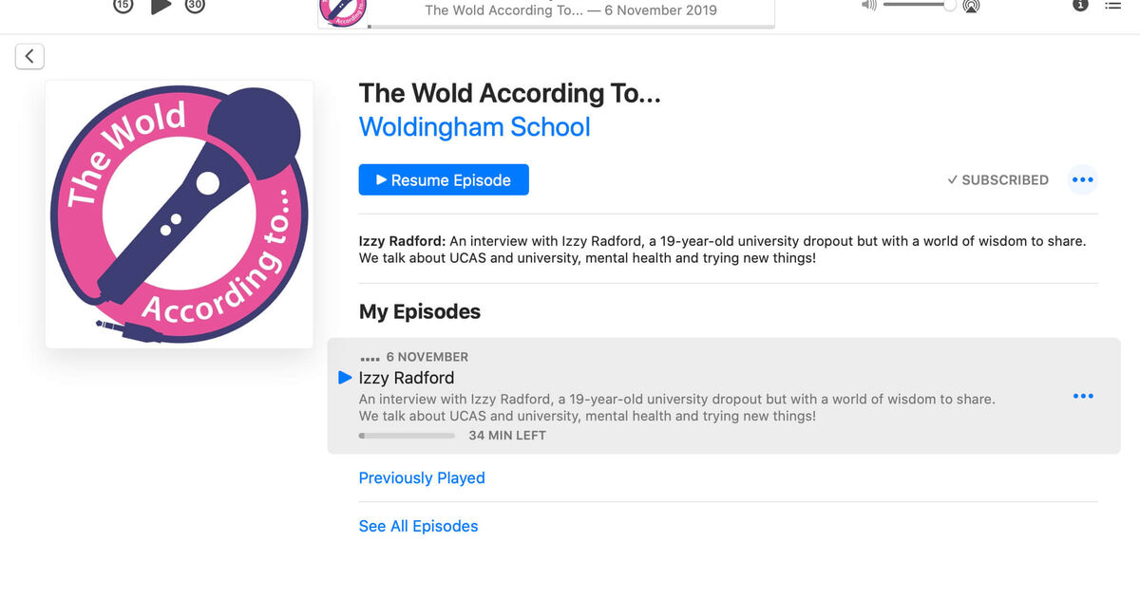This screenshot has height=598, width=1140.
Task: Click the large podcast artwork
Action: pyautogui.click(x=180, y=214)
